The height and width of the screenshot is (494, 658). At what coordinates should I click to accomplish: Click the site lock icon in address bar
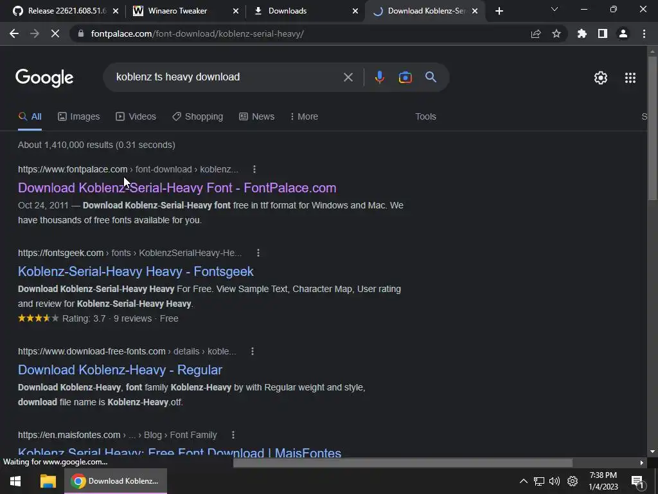81,33
